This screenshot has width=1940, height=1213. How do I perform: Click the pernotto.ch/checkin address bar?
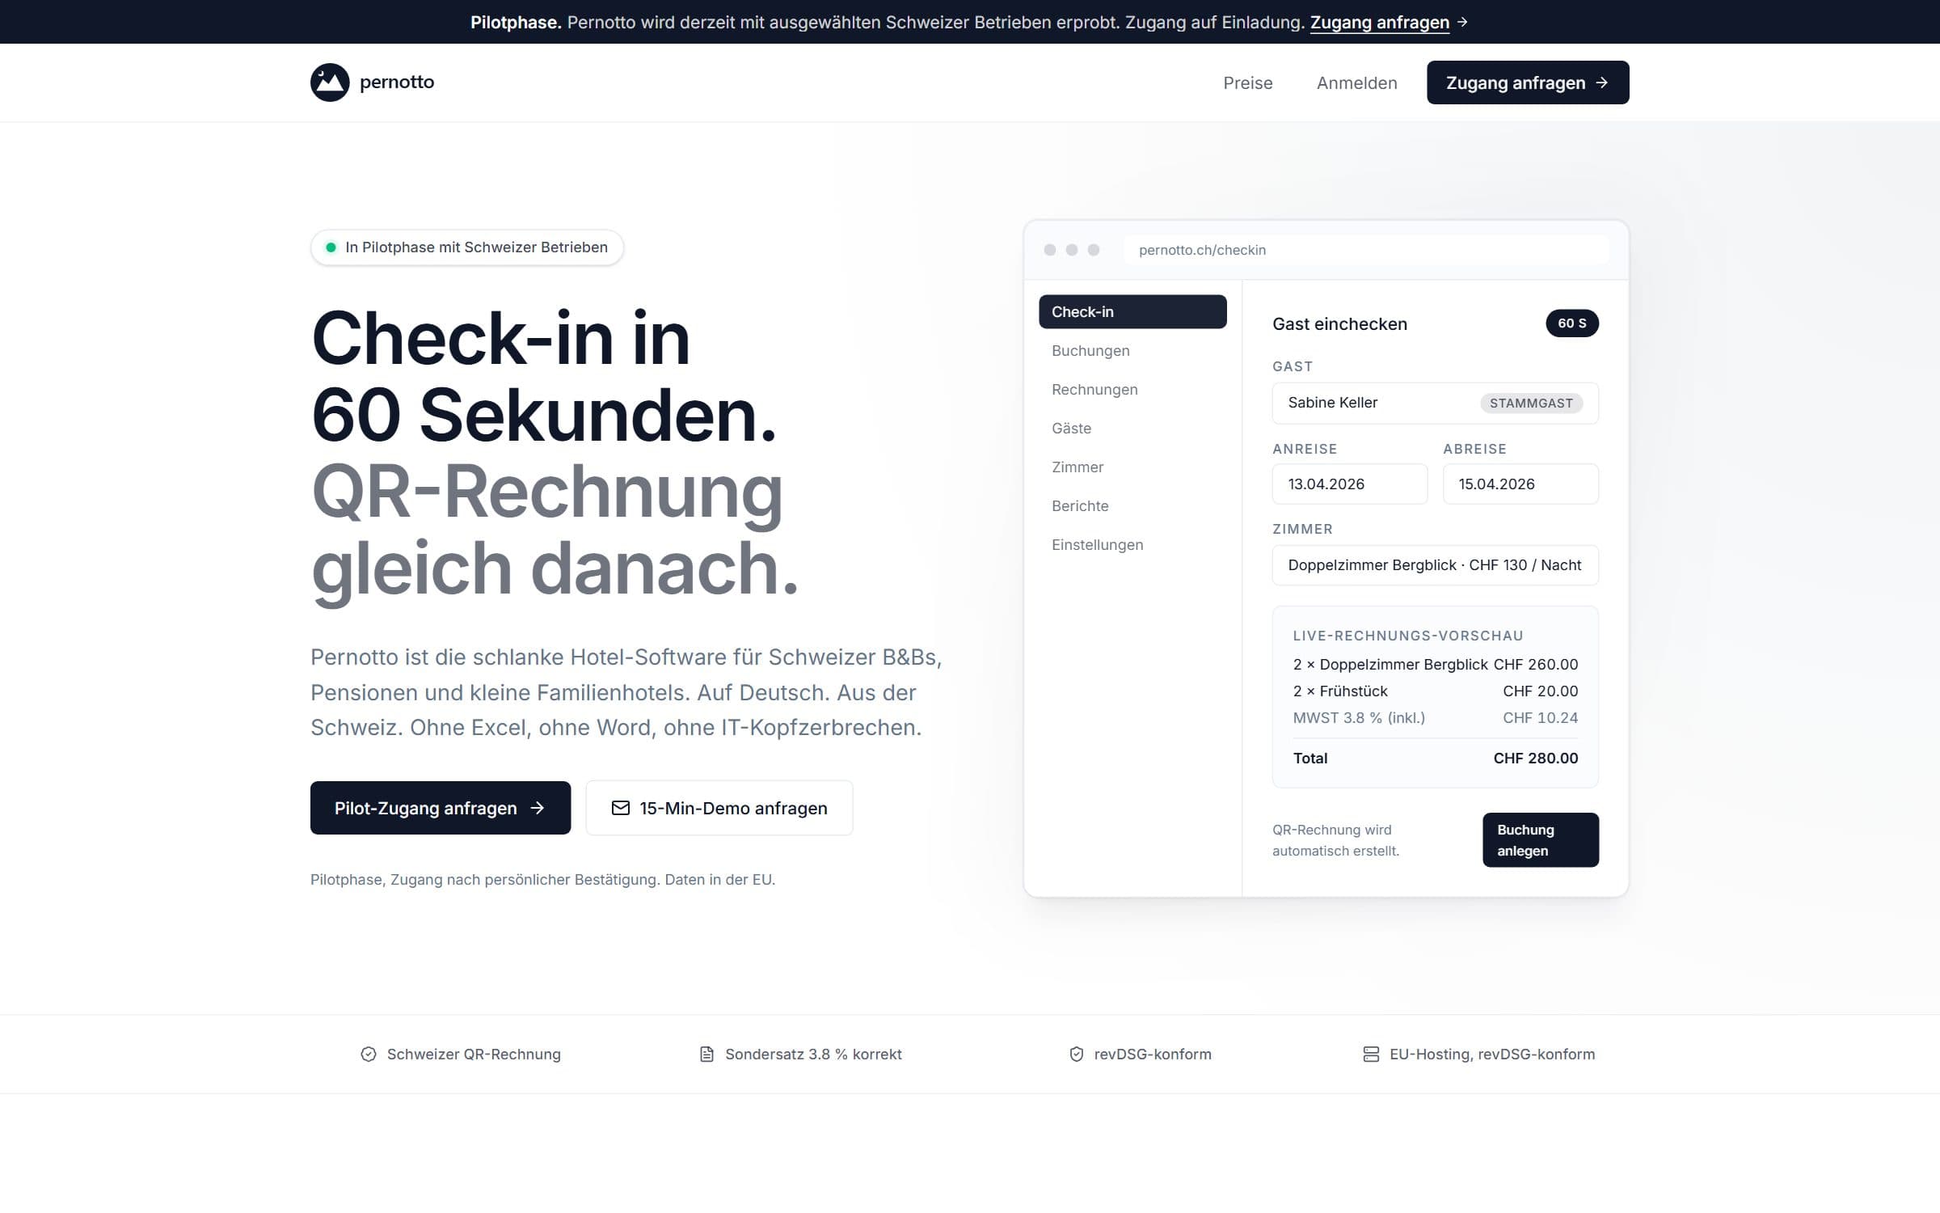coord(1366,250)
